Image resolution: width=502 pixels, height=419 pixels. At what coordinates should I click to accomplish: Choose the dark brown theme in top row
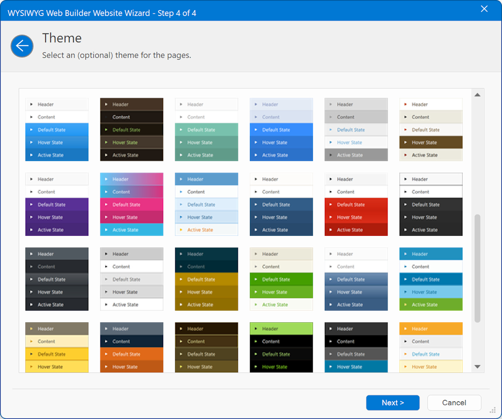click(132, 129)
